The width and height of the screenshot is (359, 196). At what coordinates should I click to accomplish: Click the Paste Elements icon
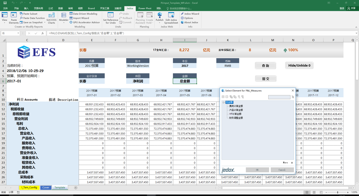[14, 18]
